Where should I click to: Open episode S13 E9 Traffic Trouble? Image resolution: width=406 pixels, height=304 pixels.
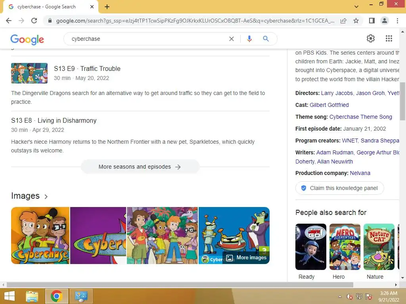point(87,68)
